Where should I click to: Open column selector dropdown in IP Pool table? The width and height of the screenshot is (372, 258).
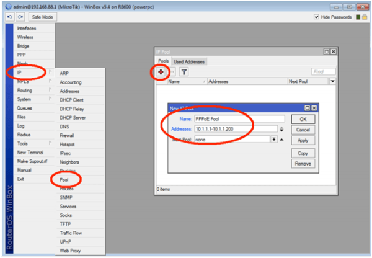click(332, 81)
